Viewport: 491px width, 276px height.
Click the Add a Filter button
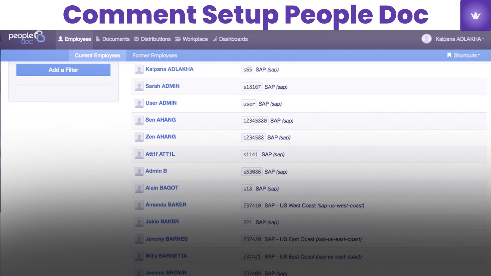click(x=63, y=70)
